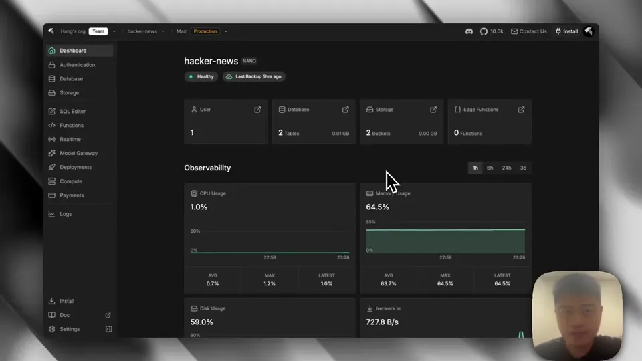Click the Memory Usage area chart

click(445, 241)
